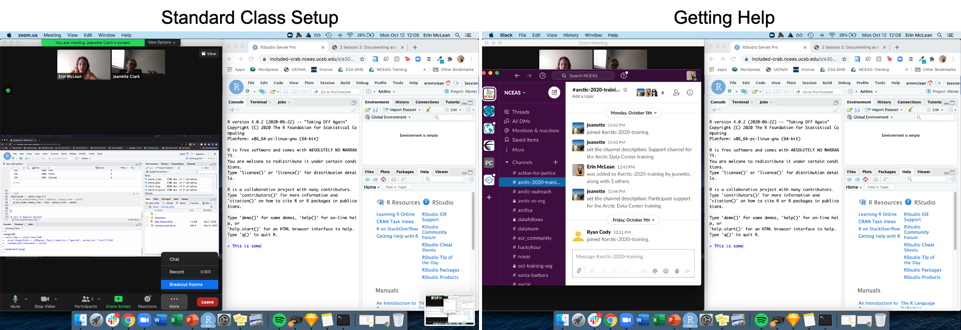Click the green Zoom encryption shield icon
Screen dimensions: 961x330
click(x=8, y=91)
